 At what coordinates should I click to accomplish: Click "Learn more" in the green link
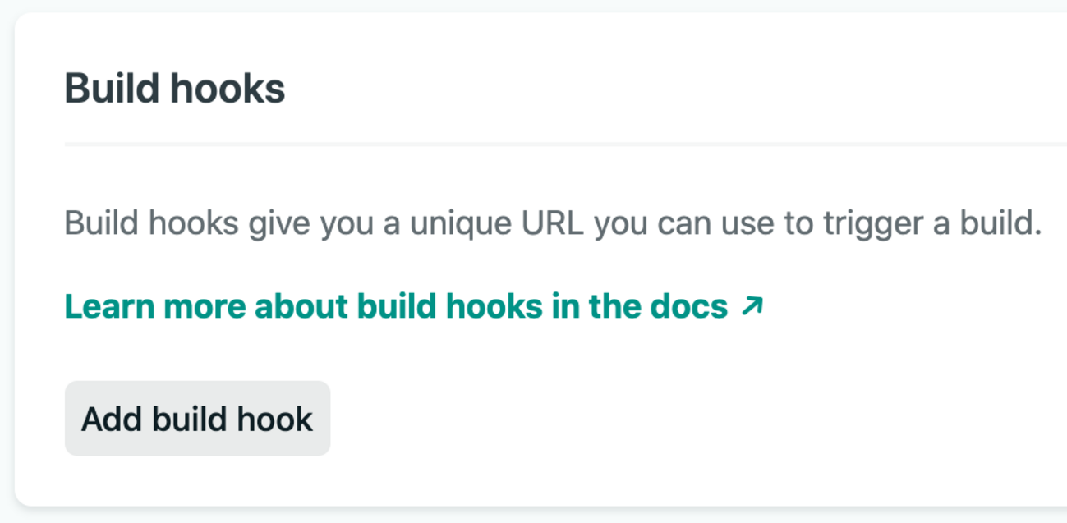click(154, 306)
